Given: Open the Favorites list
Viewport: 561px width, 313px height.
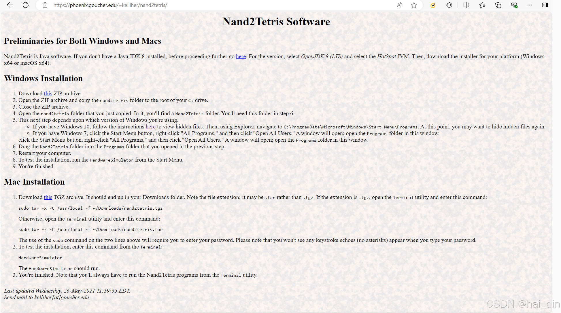Looking at the screenshot, I should (x=482, y=5).
